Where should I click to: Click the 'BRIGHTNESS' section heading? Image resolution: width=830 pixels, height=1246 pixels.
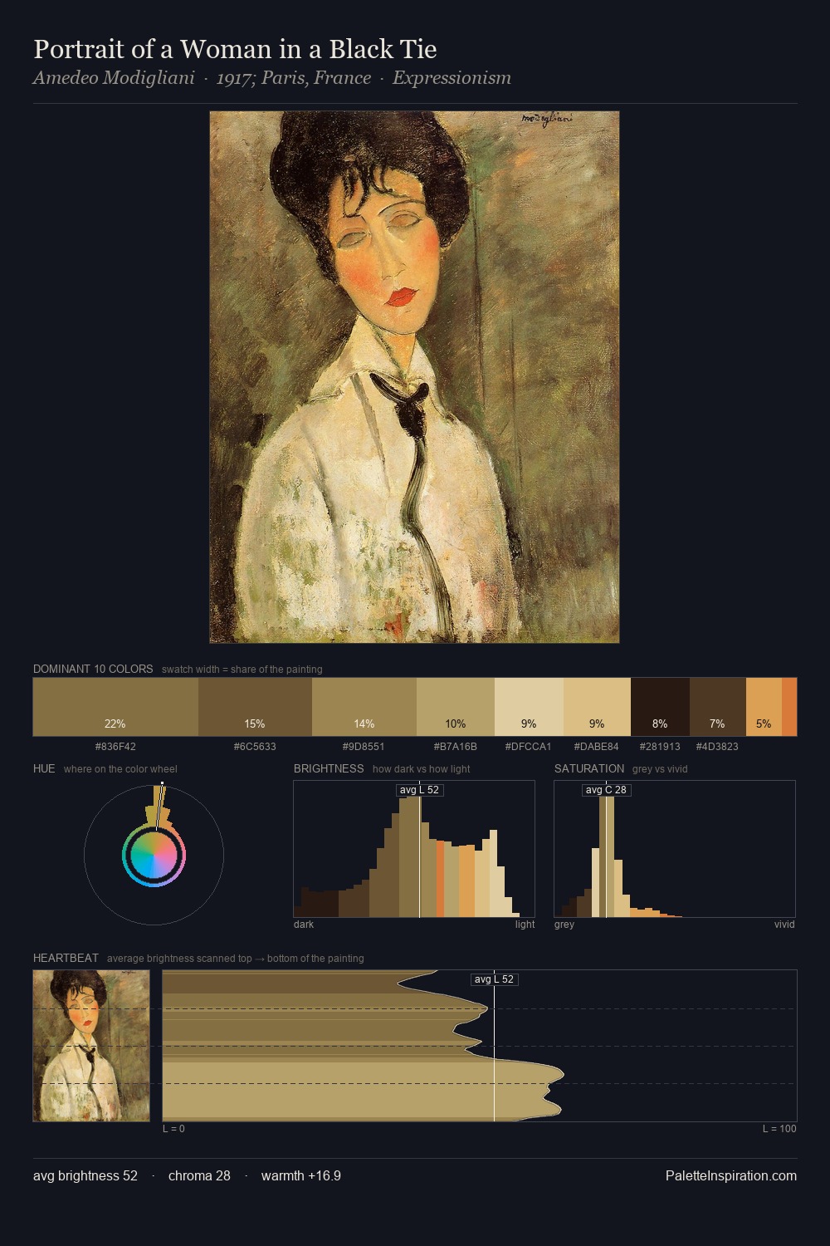[329, 768]
